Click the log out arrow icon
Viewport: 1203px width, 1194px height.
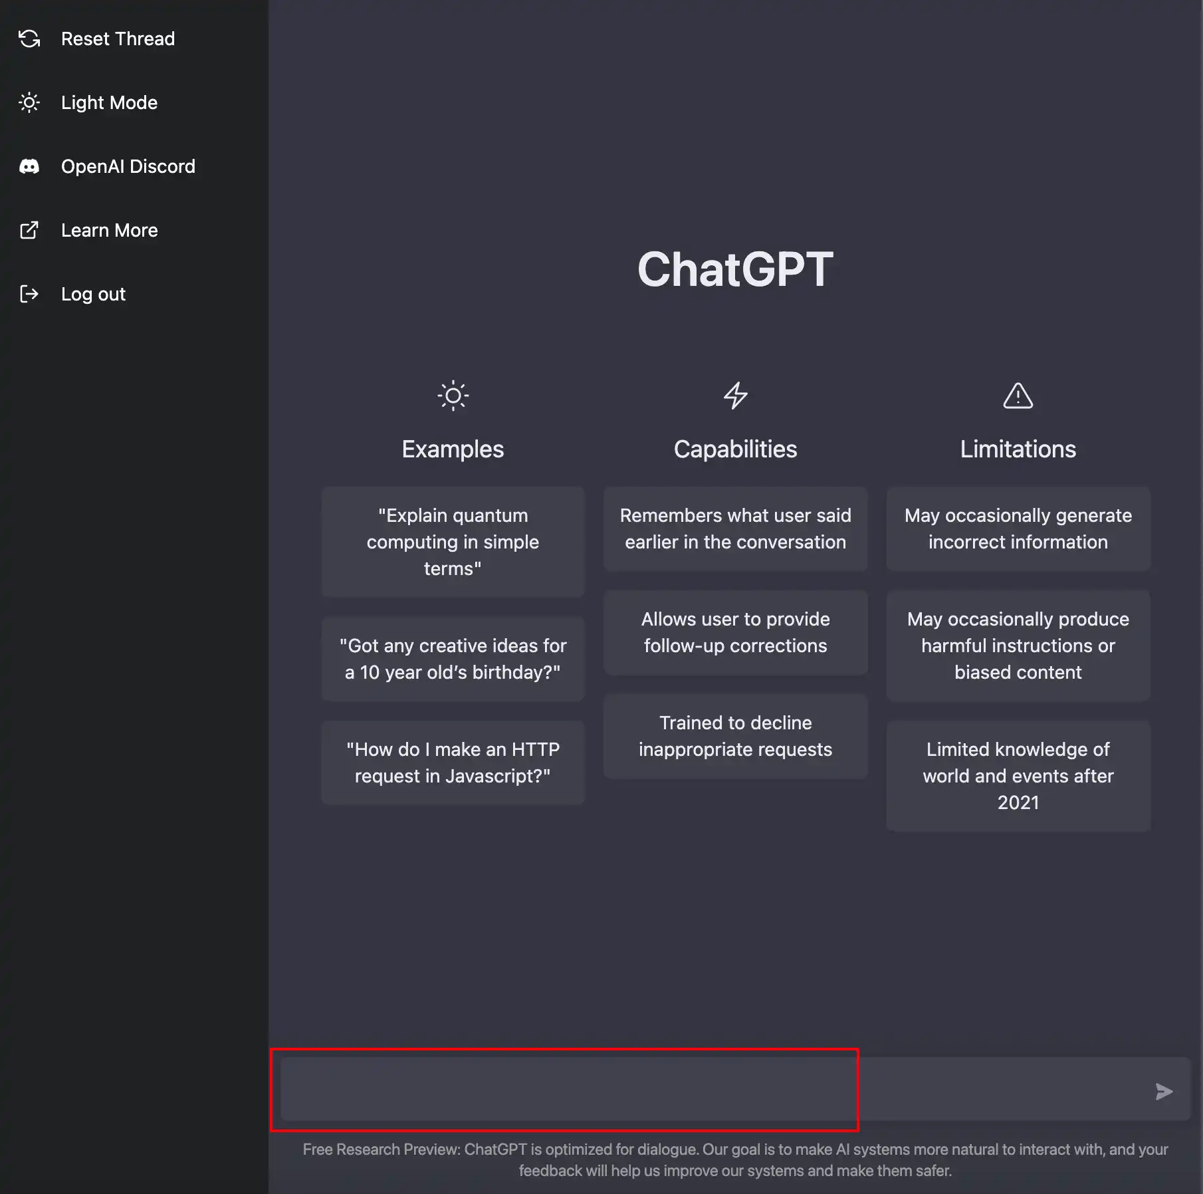29,294
